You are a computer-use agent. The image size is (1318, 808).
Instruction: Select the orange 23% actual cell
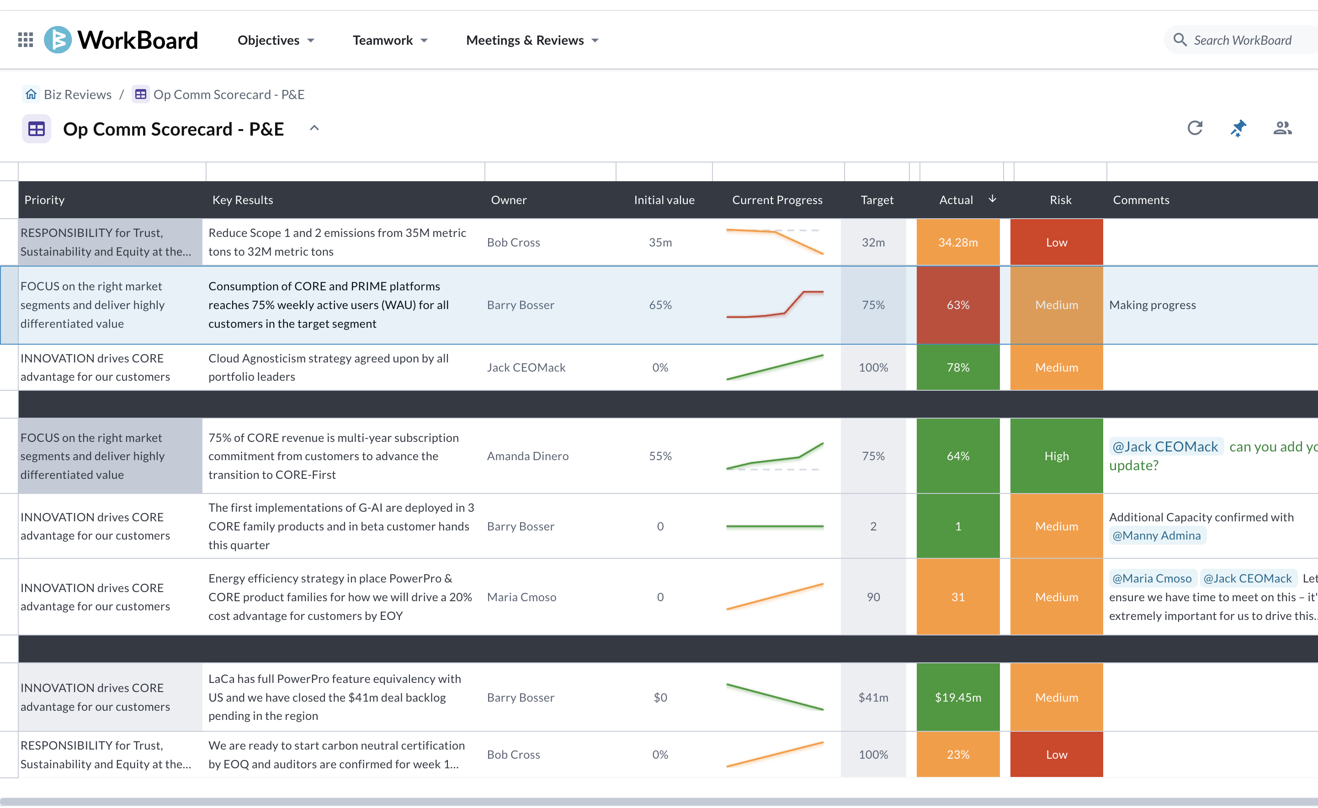coord(958,754)
